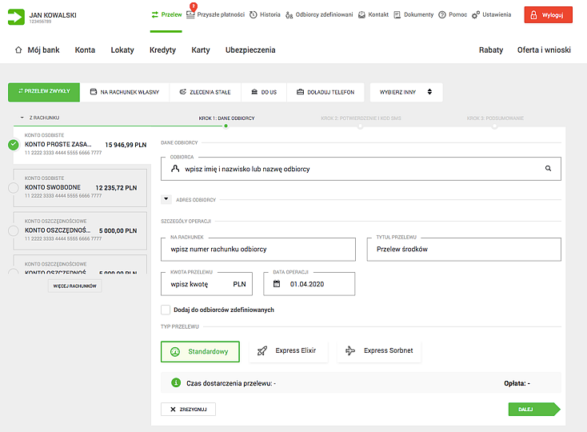Click the person icon in Odbiorca field
The image size is (587, 432).
coord(175,169)
